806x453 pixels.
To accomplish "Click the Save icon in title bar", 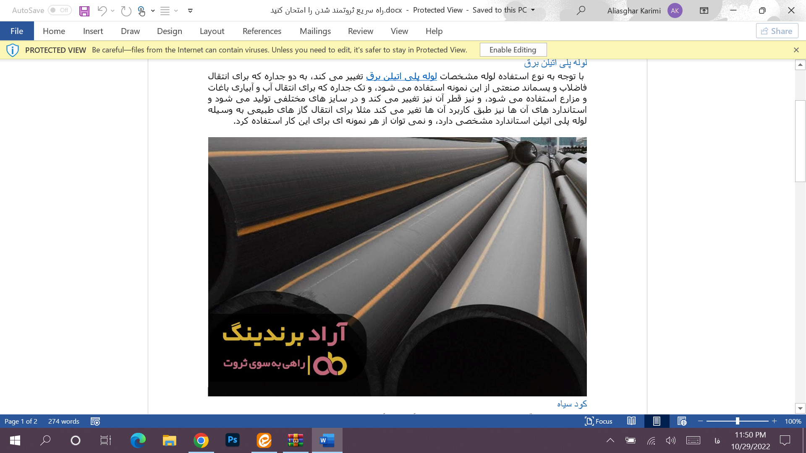I will (84, 10).
